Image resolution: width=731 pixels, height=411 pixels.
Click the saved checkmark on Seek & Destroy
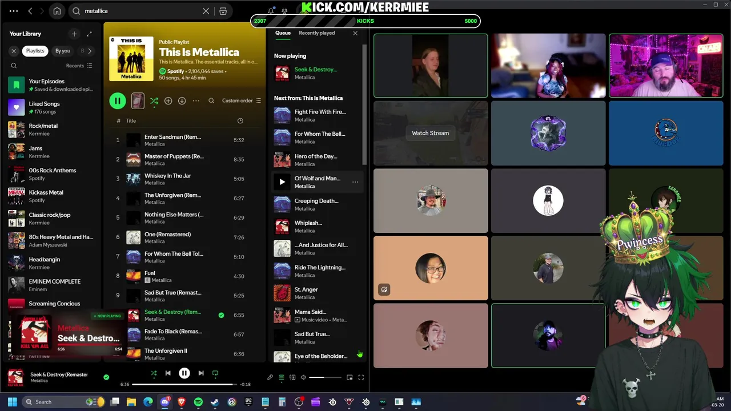pos(221,315)
